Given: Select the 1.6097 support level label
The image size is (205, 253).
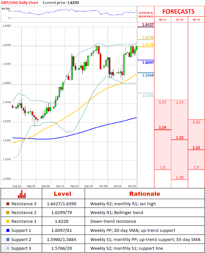Looking at the screenshot, I should (148, 62).
